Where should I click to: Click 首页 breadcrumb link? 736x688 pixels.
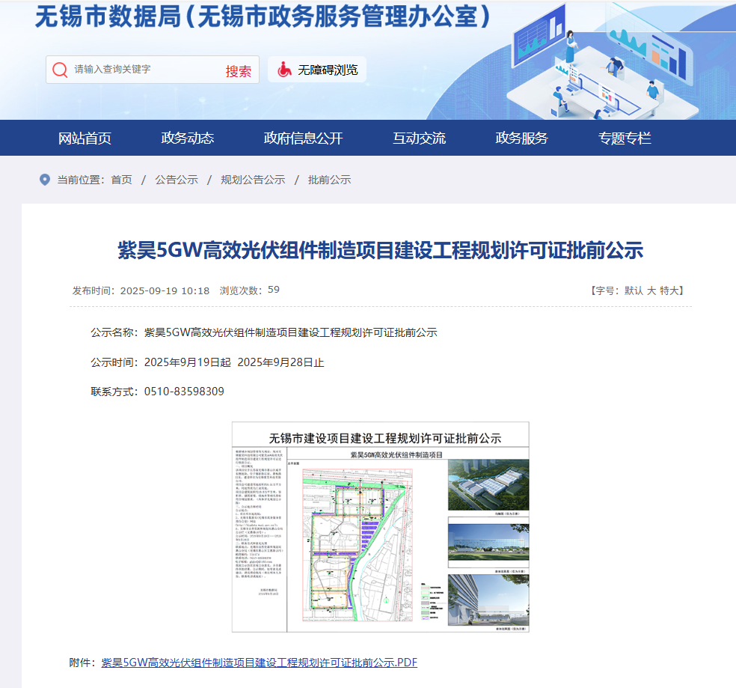(121, 180)
